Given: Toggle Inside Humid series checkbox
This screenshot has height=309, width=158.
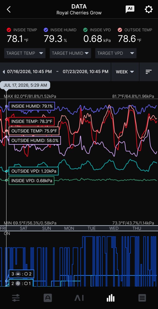Looking at the screenshot, I should click(x=46, y=30).
